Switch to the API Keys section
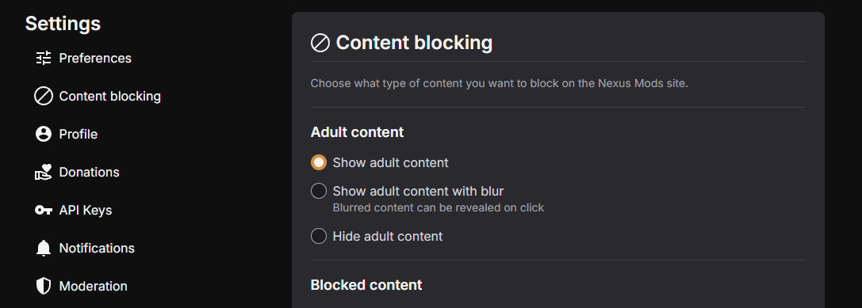862x308 pixels. (85, 211)
